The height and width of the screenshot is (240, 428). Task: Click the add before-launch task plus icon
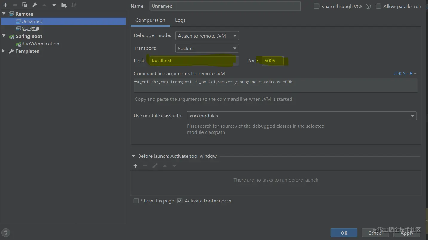tap(135, 166)
